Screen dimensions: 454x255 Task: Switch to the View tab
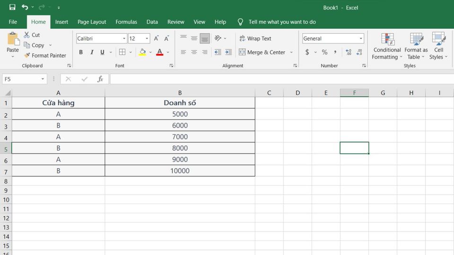(x=199, y=22)
